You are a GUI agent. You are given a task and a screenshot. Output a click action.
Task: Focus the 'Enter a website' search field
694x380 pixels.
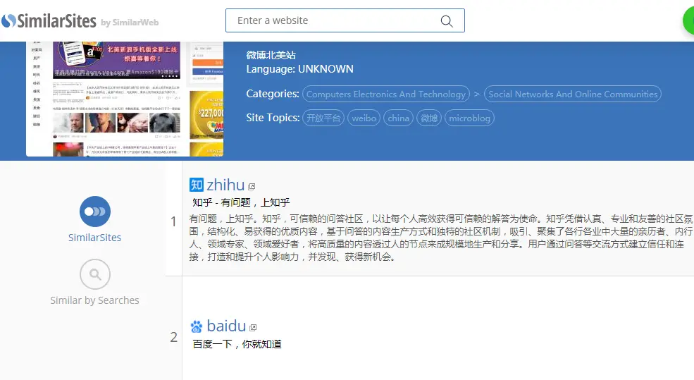pos(345,20)
